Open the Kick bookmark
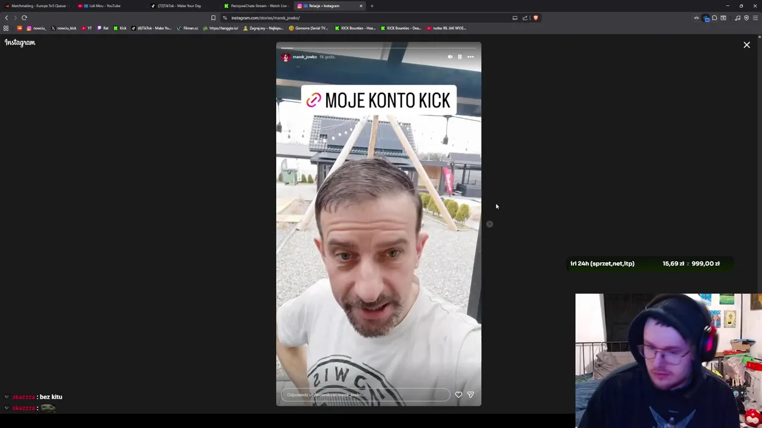The width and height of the screenshot is (762, 428). (x=120, y=28)
